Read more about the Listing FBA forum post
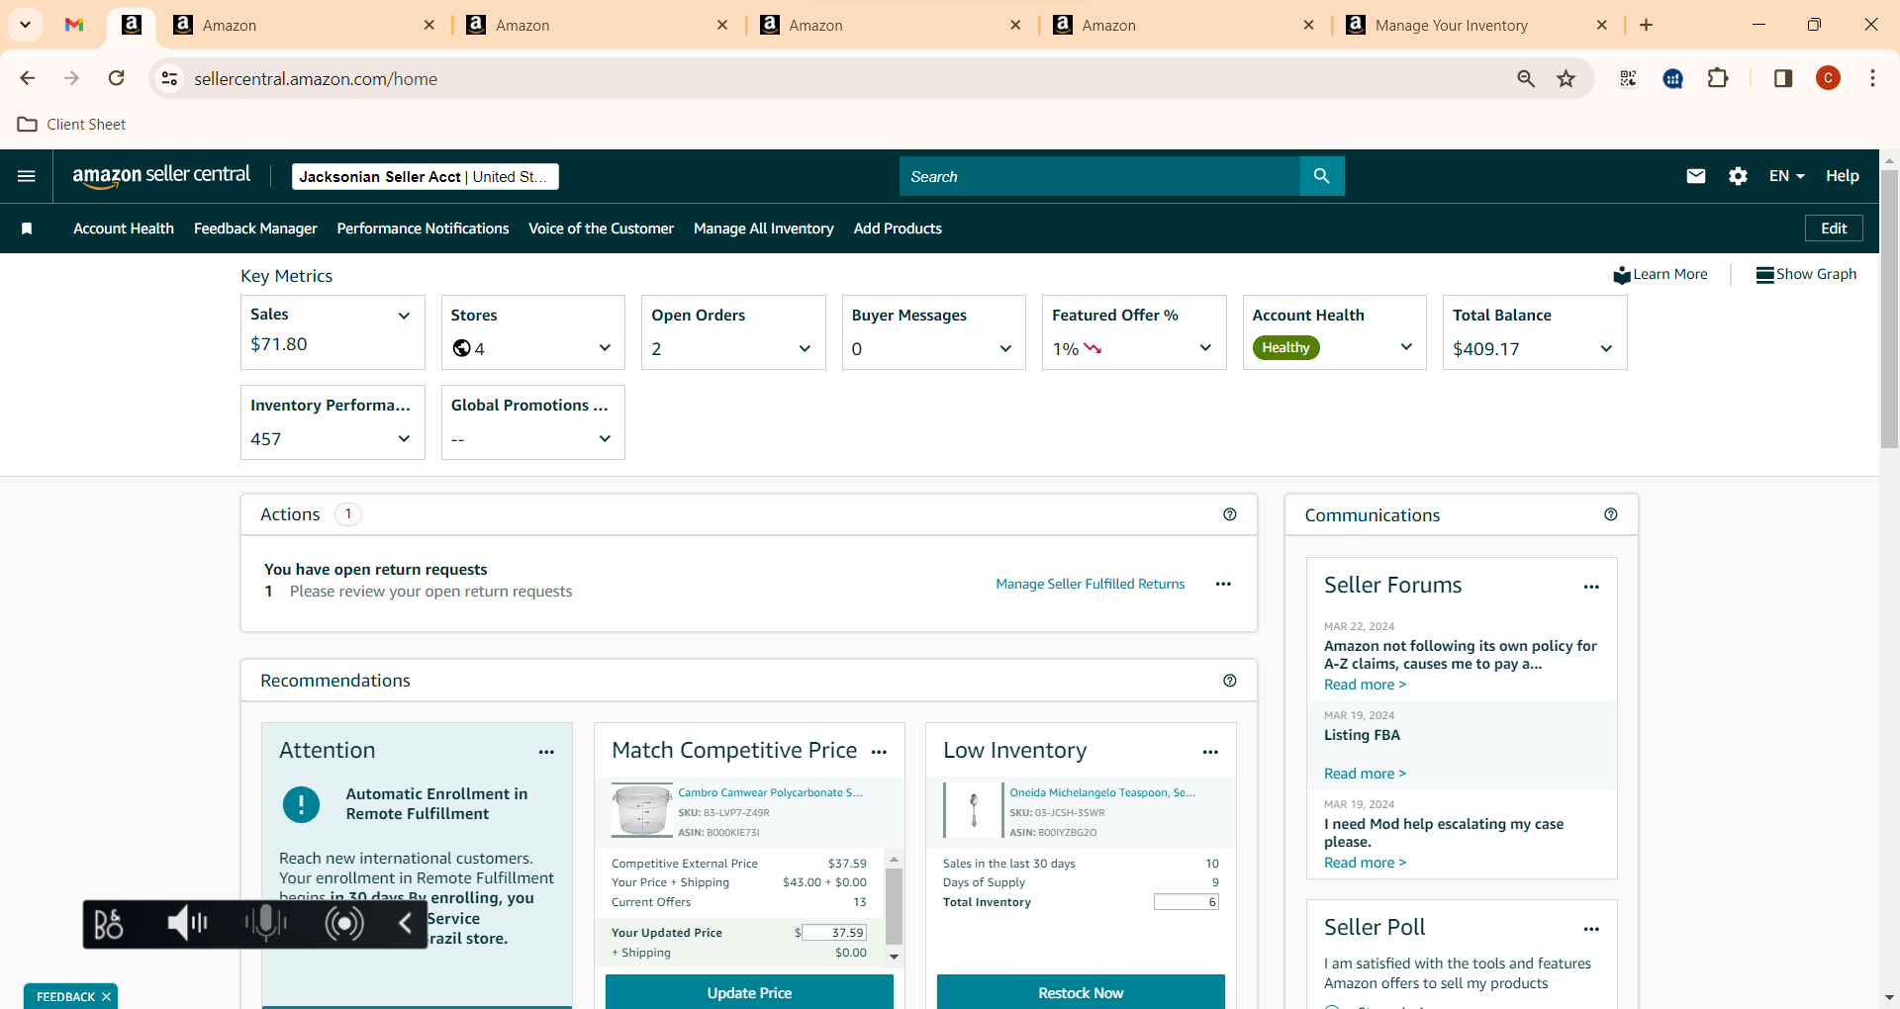1900x1009 pixels. click(x=1365, y=774)
